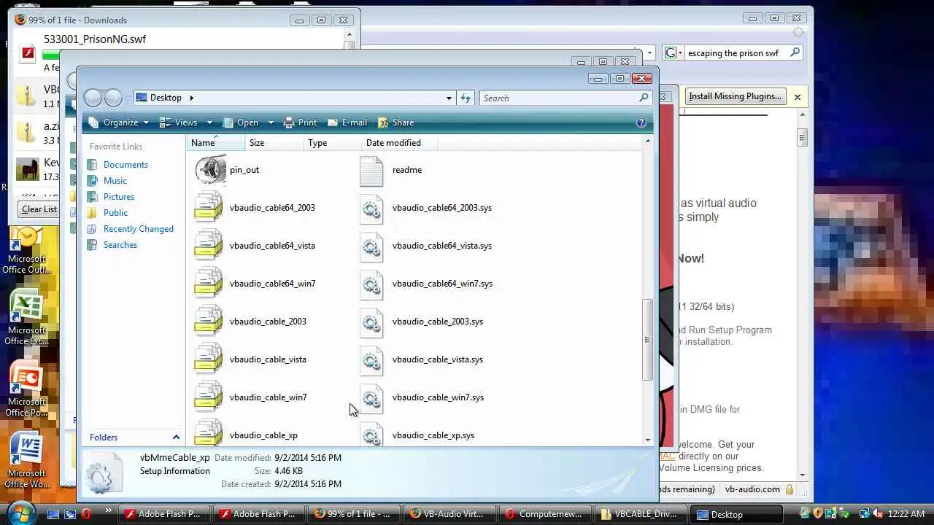This screenshot has width=934, height=525.
Task: Click the Explorer help question mark icon
Action: click(641, 122)
